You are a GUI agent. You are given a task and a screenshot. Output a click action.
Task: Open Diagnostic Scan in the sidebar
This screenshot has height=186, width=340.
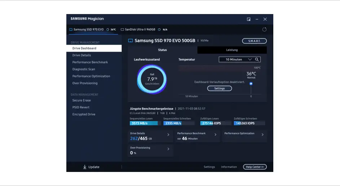pyautogui.click(x=94, y=69)
